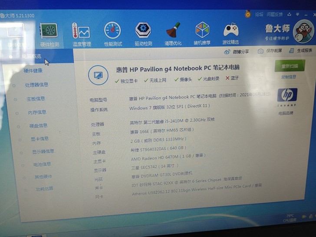Click the 电脑品牌 label under HP logo
This screenshot has width=316, height=237.
[286, 113]
